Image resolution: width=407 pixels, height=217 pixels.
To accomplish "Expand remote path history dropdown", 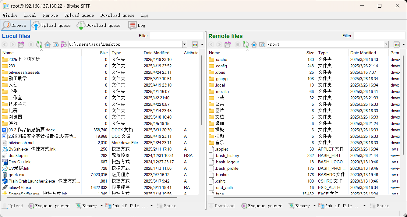I will coord(386,44).
